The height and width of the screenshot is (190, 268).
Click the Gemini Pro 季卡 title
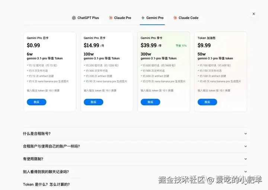pos(151,38)
